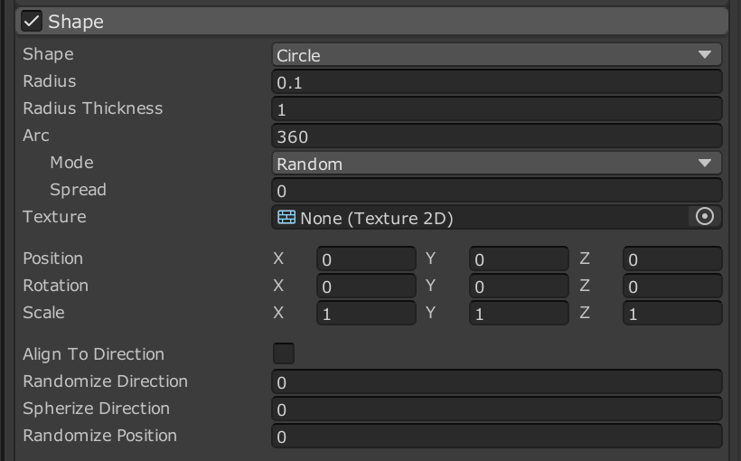Select the Scale Z field

point(672,313)
